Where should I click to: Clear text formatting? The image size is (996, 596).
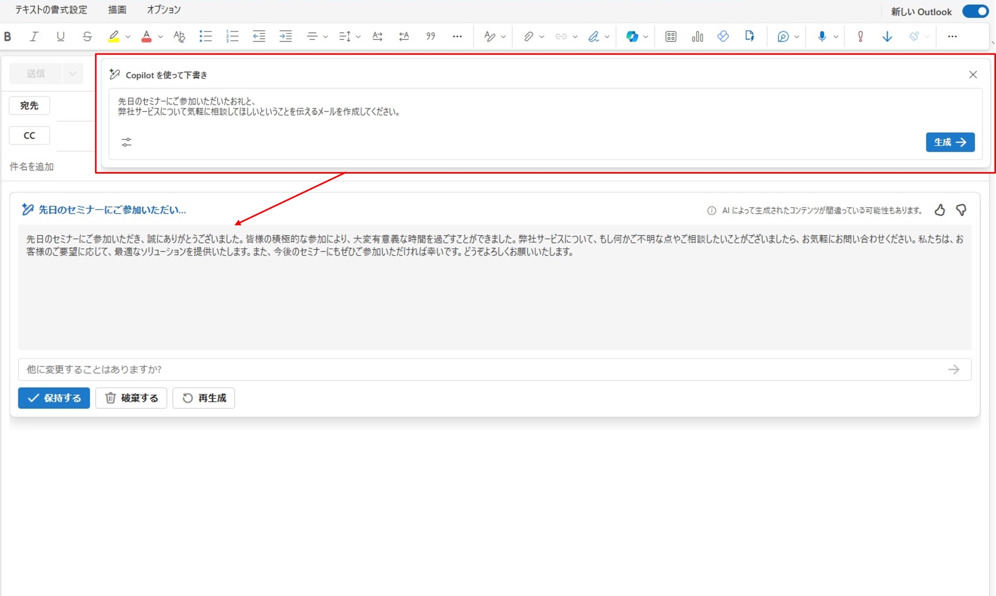[x=179, y=36]
